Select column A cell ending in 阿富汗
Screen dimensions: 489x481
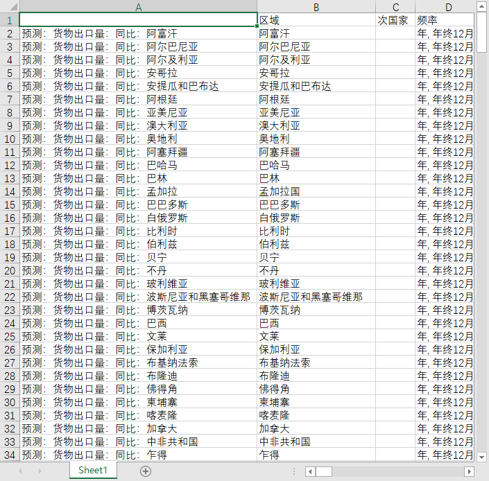tap(138, 33)
